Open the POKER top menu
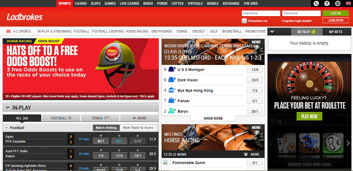 click(162, 4)
